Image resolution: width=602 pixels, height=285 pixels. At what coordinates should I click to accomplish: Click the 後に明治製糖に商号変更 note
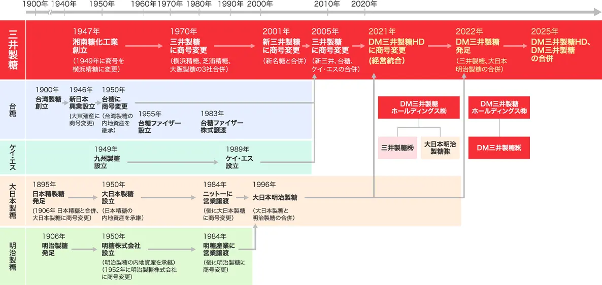[x=224, y=266]
